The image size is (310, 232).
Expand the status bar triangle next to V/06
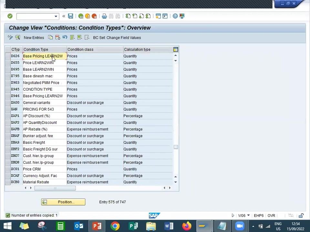pyautogui.click(x=233, y=215)
